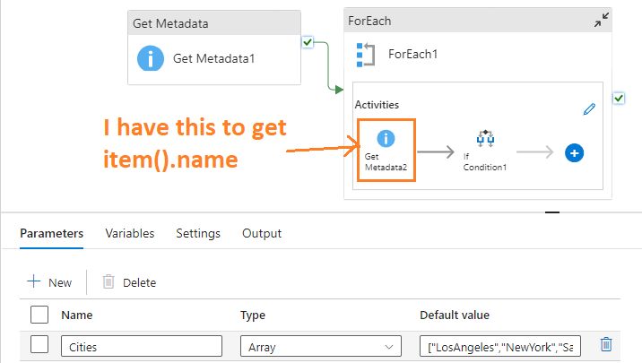Check the select-all parameters checkbox
Image resolution: width=642 pixels, height=363 pixels.
pos(39,315)
